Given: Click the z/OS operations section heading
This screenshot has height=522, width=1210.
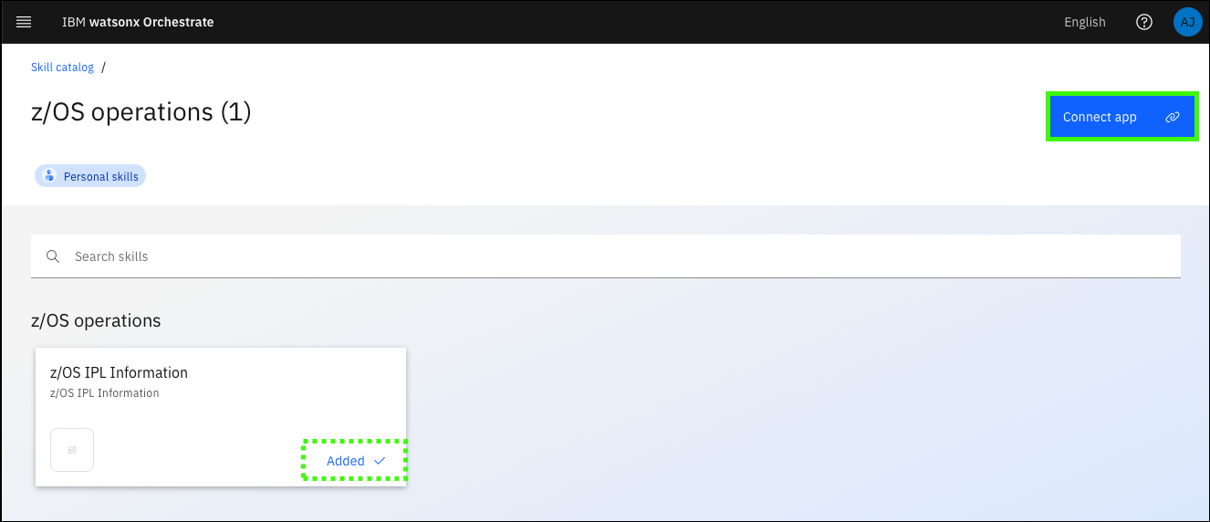Looking at the screenshot, I should [x=96, y=320].
